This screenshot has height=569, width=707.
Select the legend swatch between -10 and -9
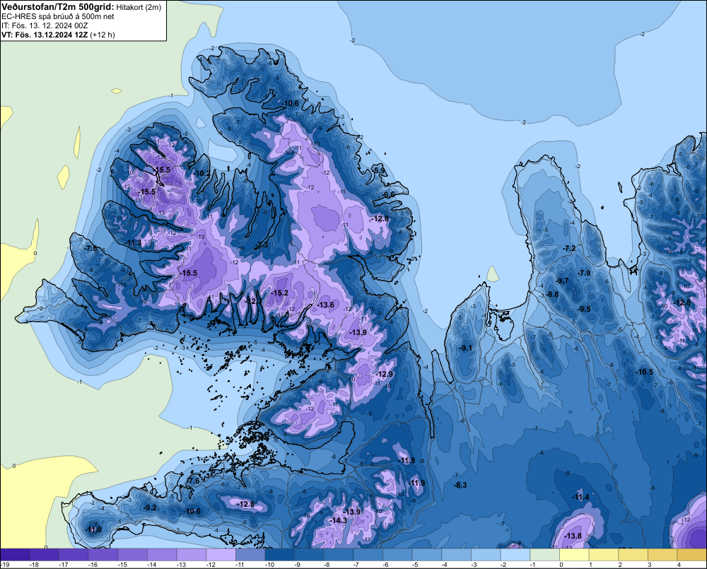[280, 554]
